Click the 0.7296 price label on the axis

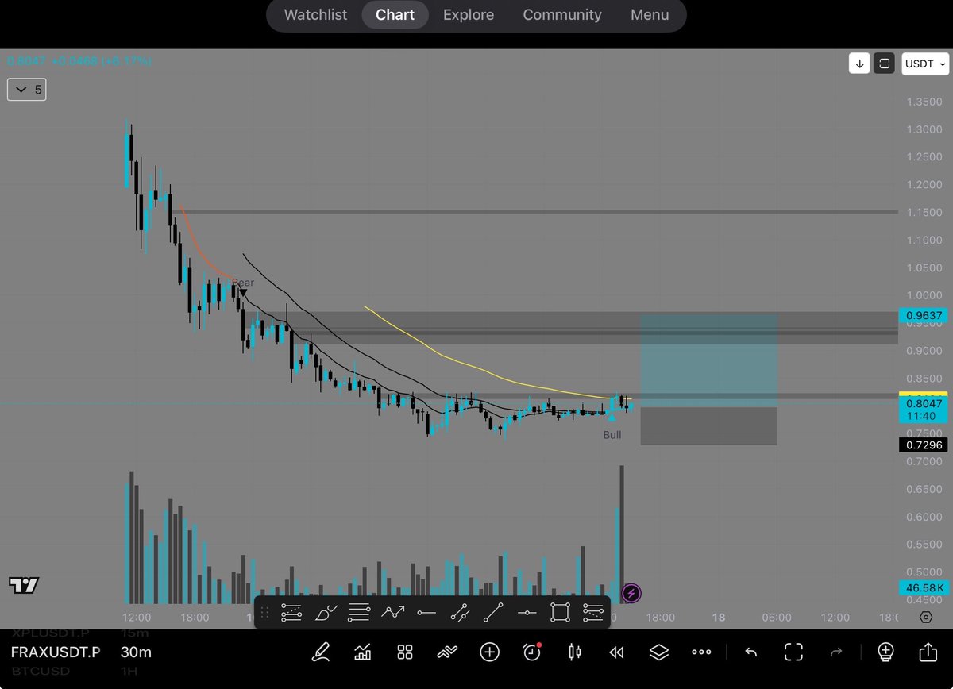coord(924,445)
